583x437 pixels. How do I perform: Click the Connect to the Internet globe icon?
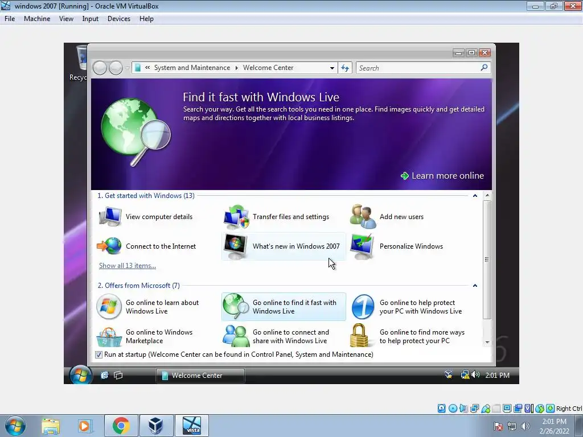click(109, 246)
